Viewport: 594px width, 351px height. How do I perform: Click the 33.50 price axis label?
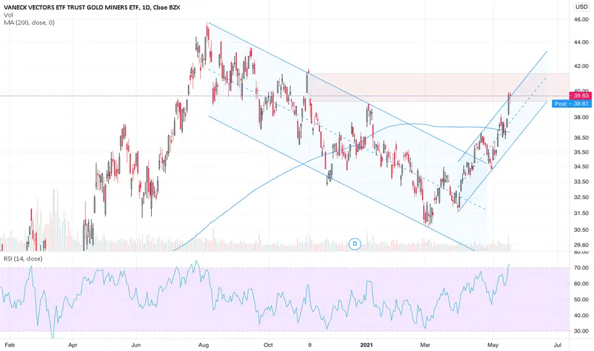tap(581, 182)
